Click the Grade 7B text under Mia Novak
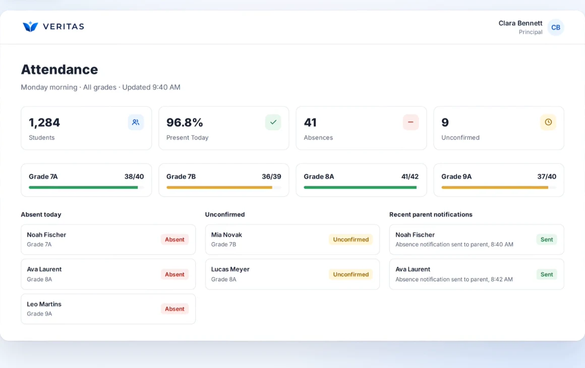The height and width of the screenshot is (368, 585). coord(223,244)
